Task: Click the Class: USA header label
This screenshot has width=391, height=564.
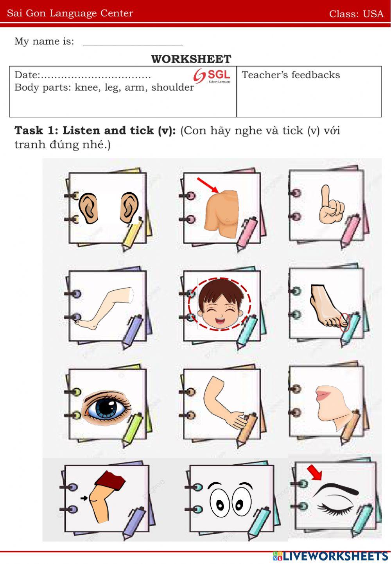Action: point(356,14)
